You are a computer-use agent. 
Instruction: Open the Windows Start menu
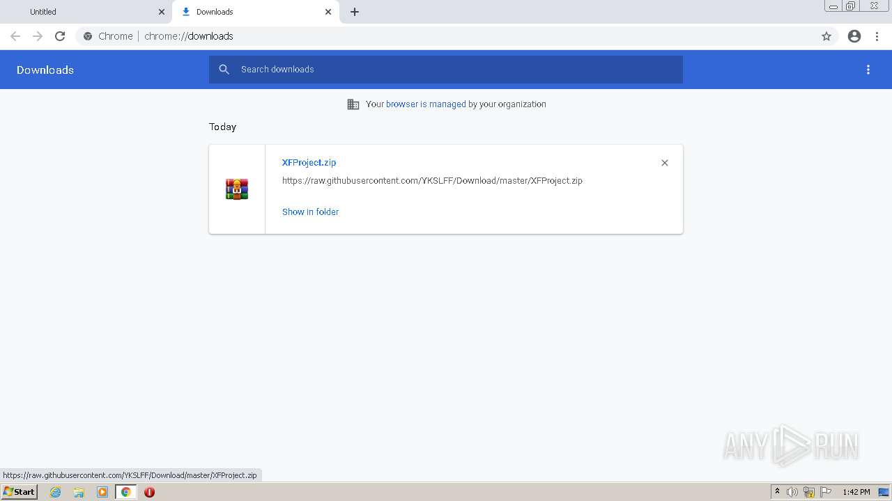pyautogui.click(x=20, y=492)
